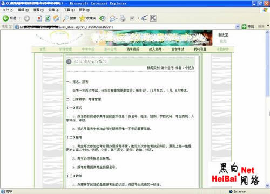Image resolution: width=270 pixels, height=194 pixels.
Task: Click the Edit page toolbar icon
Action: pyautogui.click(x=132, y=18)
